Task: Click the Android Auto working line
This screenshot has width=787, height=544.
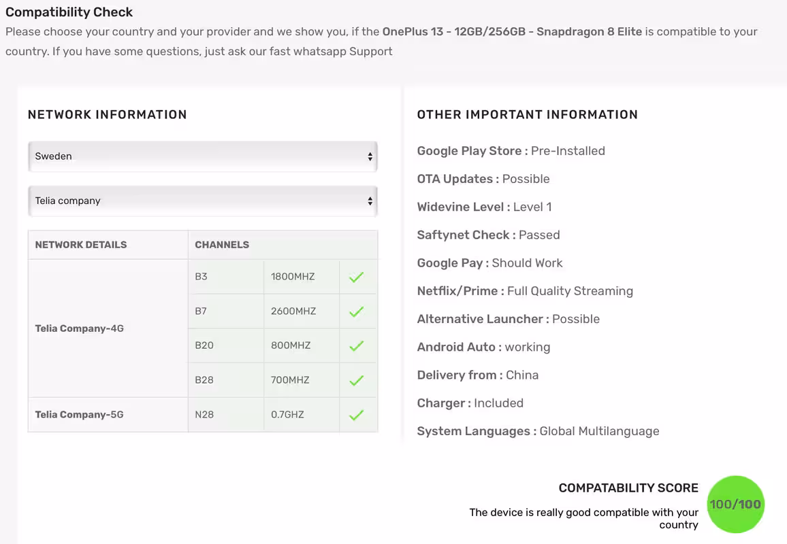Action: tap(483, 347)
